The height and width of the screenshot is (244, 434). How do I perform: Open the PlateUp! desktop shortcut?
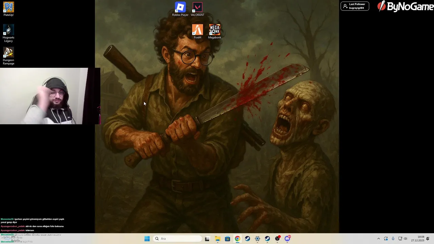pyautogui.click(x=8, y=9)
